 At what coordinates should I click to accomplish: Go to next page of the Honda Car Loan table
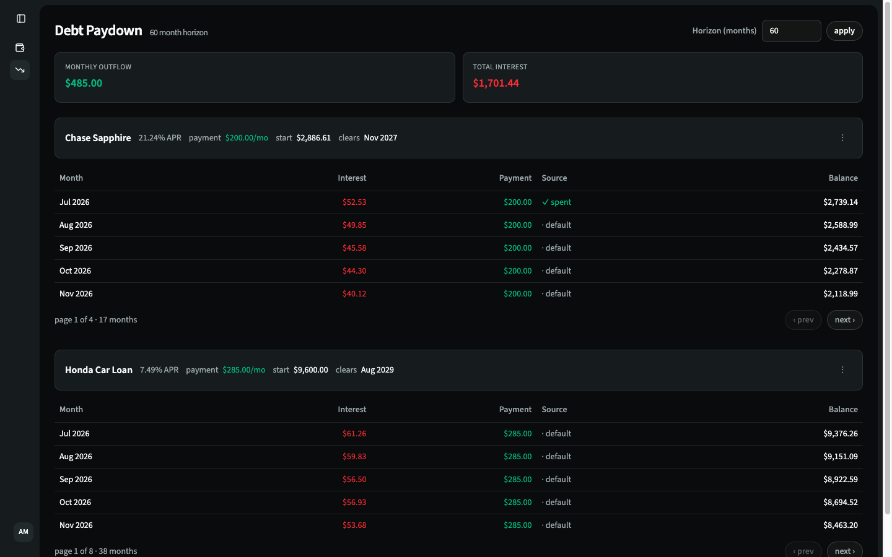[844, 550]
